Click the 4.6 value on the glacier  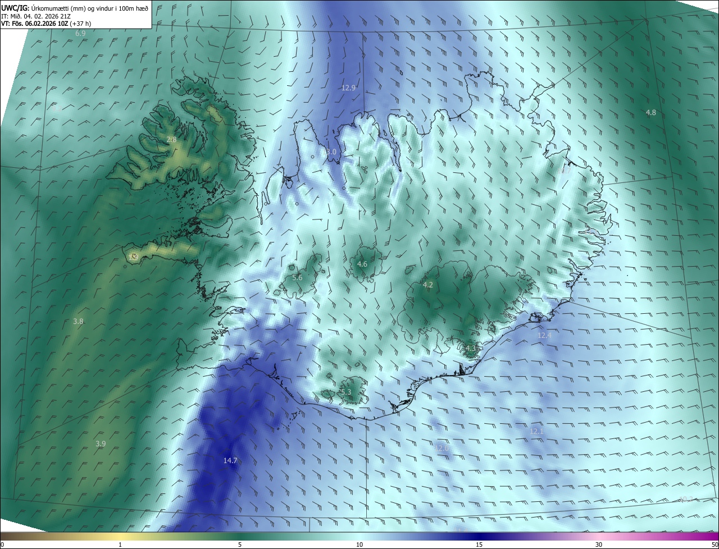click(362, 264)
